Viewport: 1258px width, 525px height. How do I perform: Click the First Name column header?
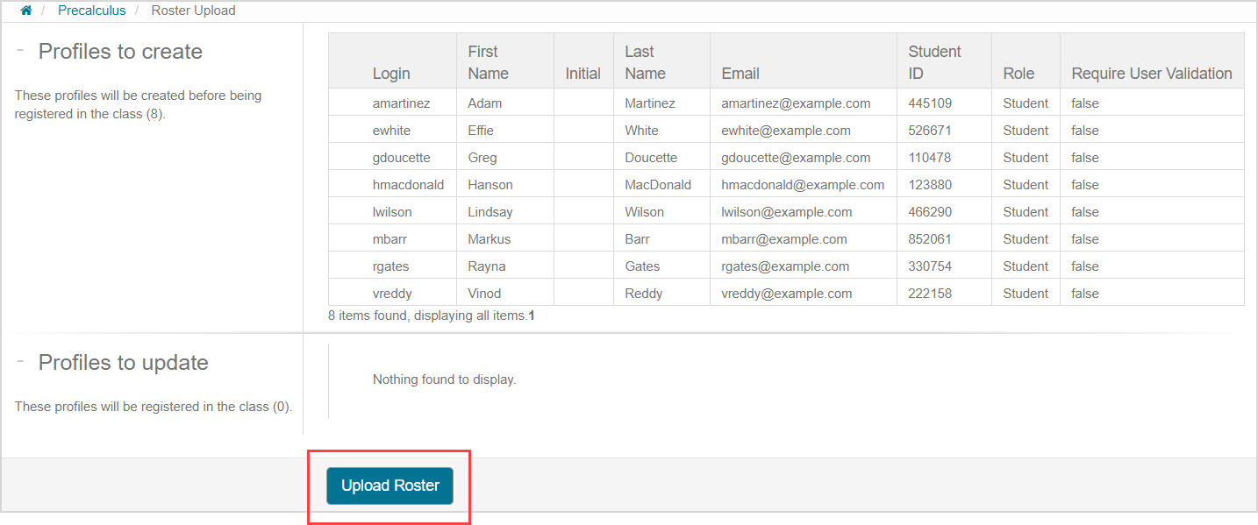488,62
